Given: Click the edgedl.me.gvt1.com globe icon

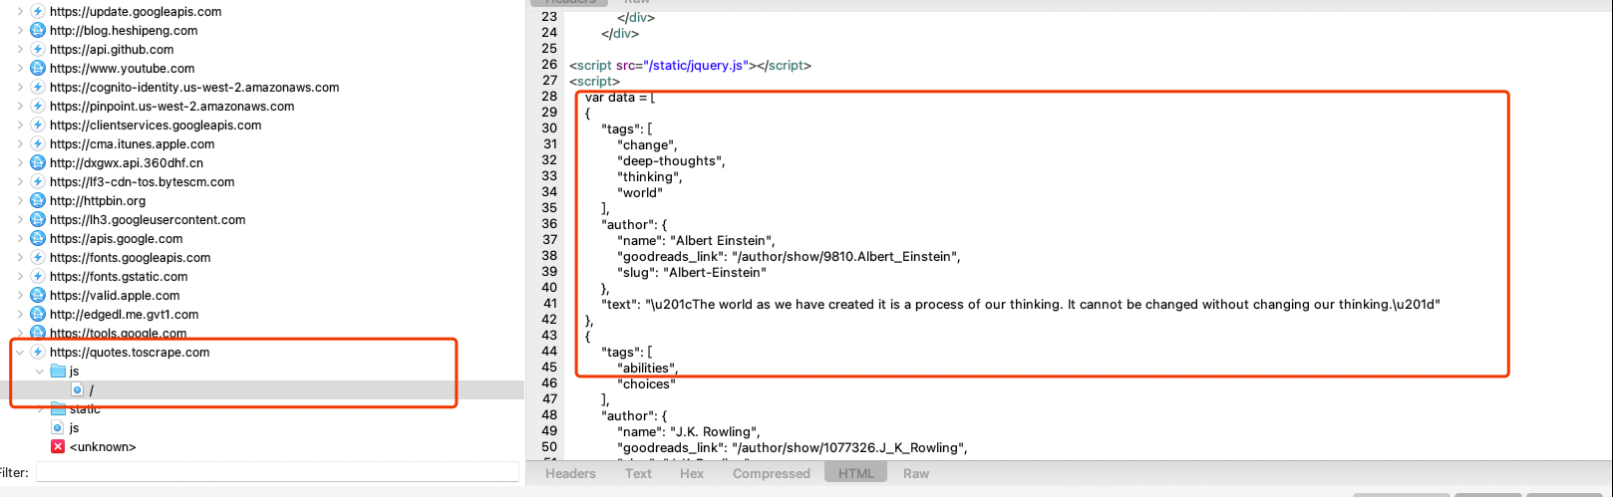Looking at the screenshot, I should [38, 315].
